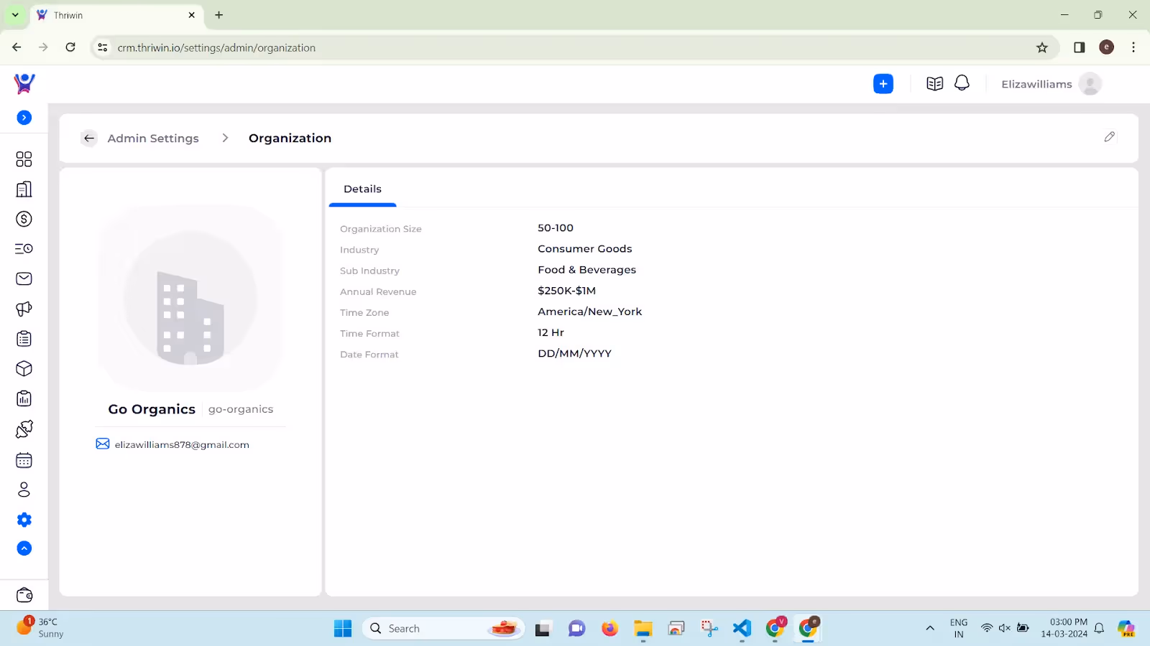Viewport: 1150px width, 646px height.
Task: Click the back arrow beside Admin Settings
Action: click(x=89, y=138)
